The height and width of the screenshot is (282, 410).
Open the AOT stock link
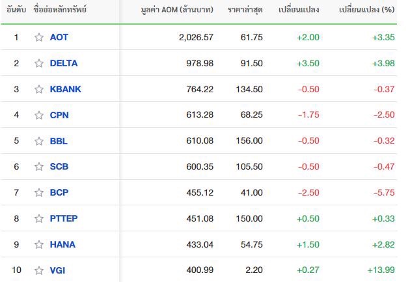click(x=59, y=37)
